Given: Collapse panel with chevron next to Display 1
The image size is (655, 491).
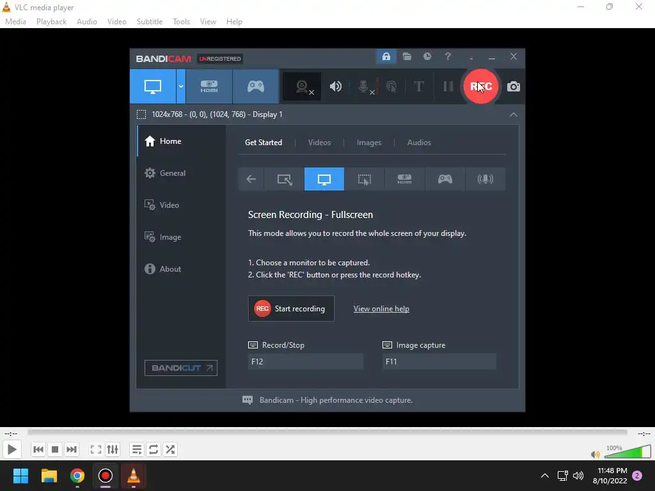Looking at the screenshot, I should pos(514,114).
